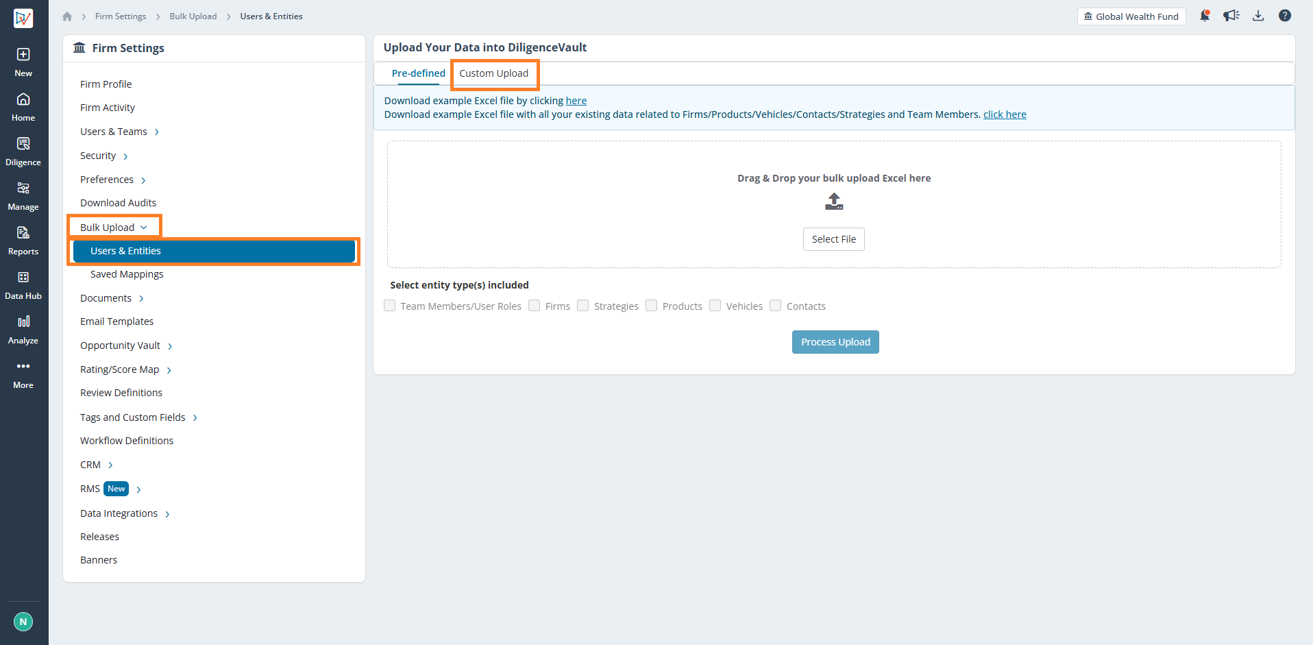
Task: Select Users & Entities menu item
Action: [x=214, y=251]
